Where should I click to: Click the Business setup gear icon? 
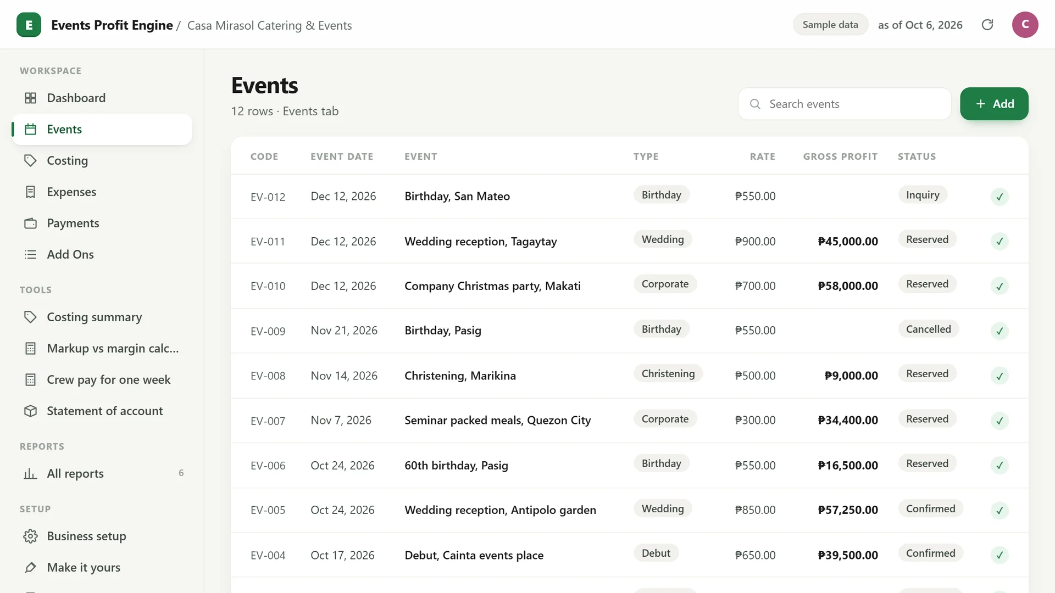coord(31,536)
